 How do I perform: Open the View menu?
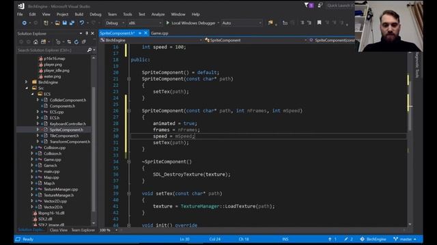46,14
